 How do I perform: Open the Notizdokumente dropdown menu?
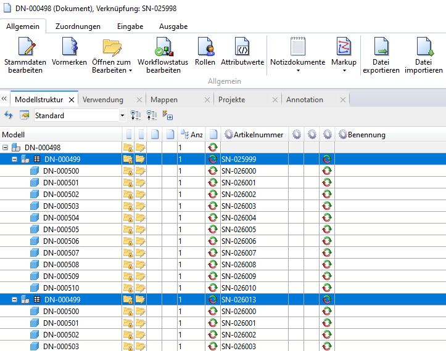[297, 70]
